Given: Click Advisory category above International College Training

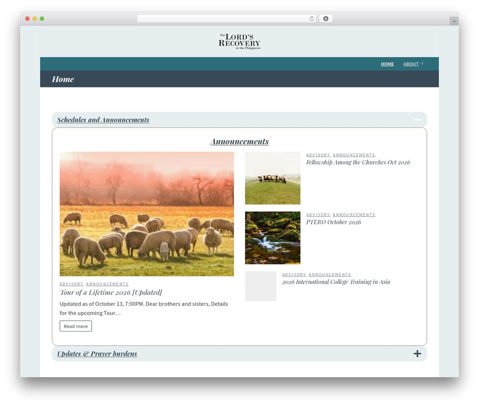Looking at the screenshot, I should pyautogui.click(x=294, y=275).
